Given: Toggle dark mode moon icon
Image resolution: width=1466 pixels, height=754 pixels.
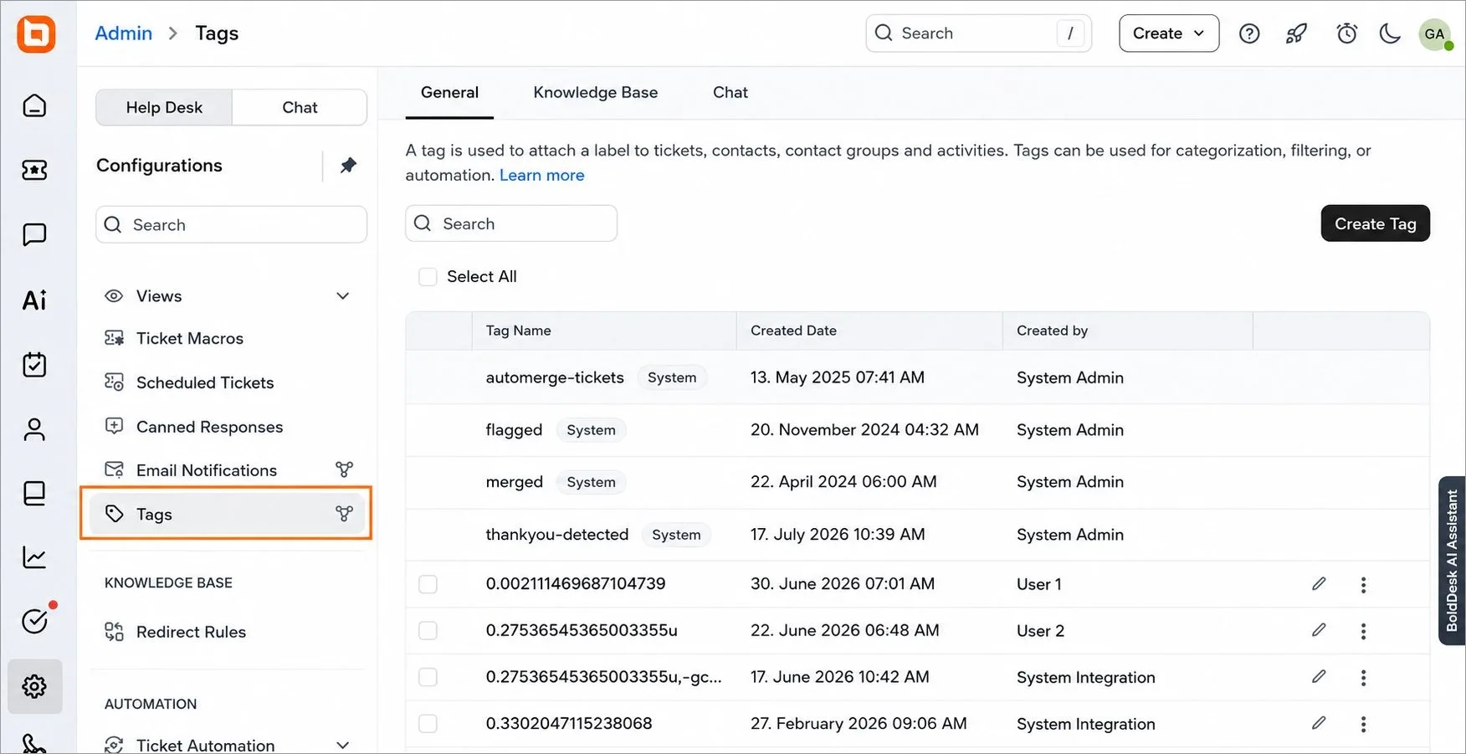Looking at the screenshot, I should 1390,33.
